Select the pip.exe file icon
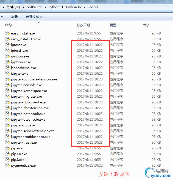Image resolution: width=173 pixels, height=180 pixels. click(8, 148)
